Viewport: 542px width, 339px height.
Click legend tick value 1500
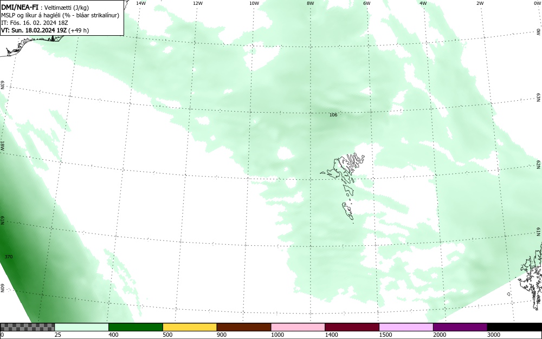(x=386, y=335)
